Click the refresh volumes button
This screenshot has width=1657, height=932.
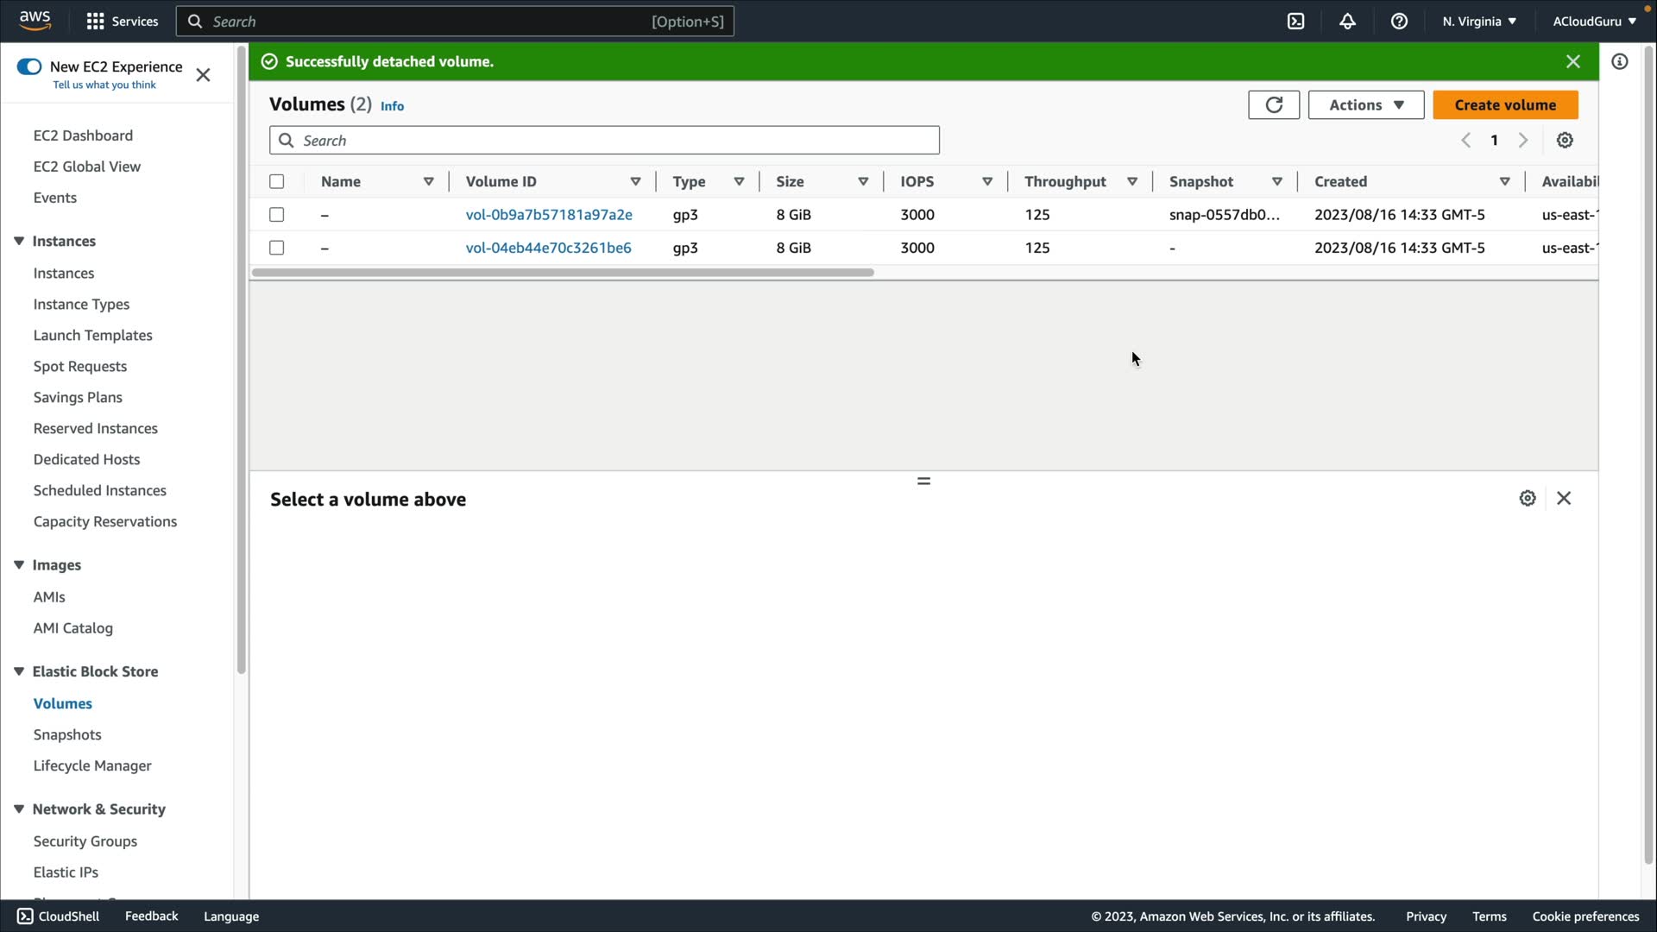tap(1273, 105)
